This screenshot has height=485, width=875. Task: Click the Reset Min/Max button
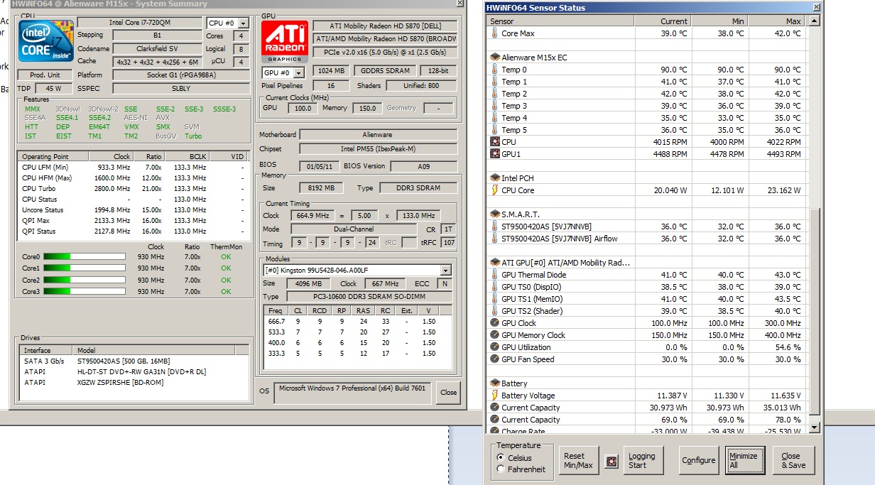(x=578, y=461)
